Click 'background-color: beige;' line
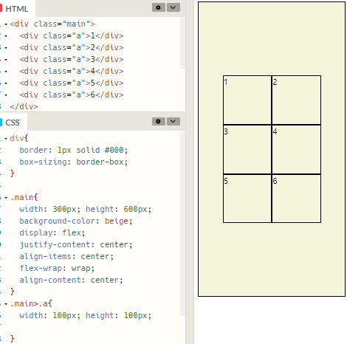The image size is (347, 344). [76, 221]
